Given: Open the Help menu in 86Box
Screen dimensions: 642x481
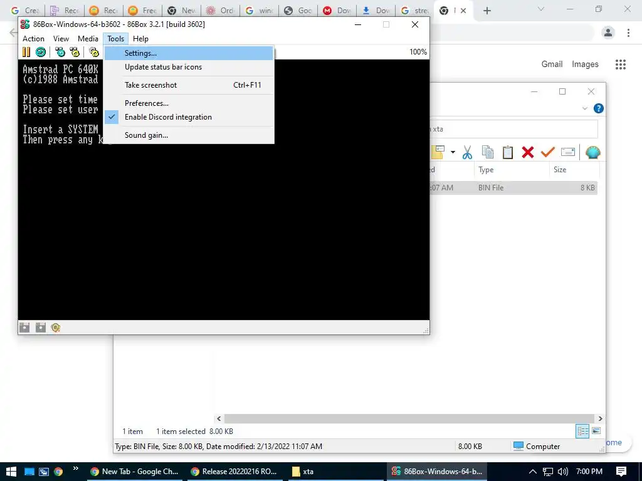Looking at the screenshot, I should [x=140, y=38].
